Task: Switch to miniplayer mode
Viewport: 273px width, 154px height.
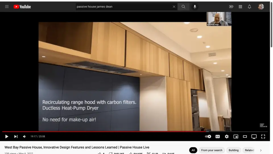Action: tap(236, 137)
